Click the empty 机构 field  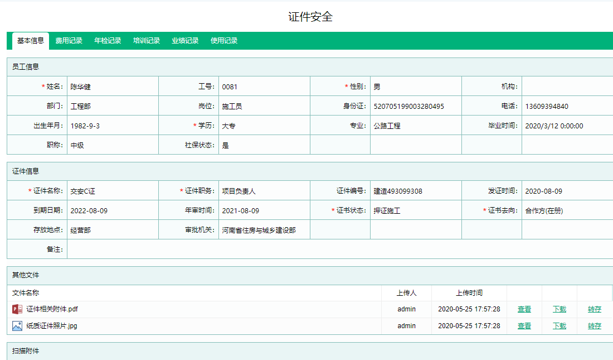(567, 86)
